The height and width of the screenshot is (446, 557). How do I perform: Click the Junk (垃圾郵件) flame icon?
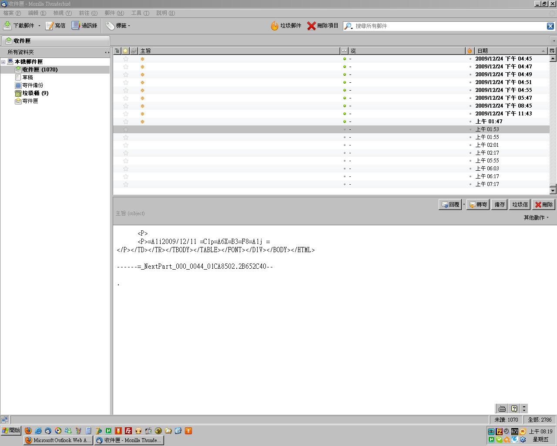pyautogui.click(x=275, y=26)
